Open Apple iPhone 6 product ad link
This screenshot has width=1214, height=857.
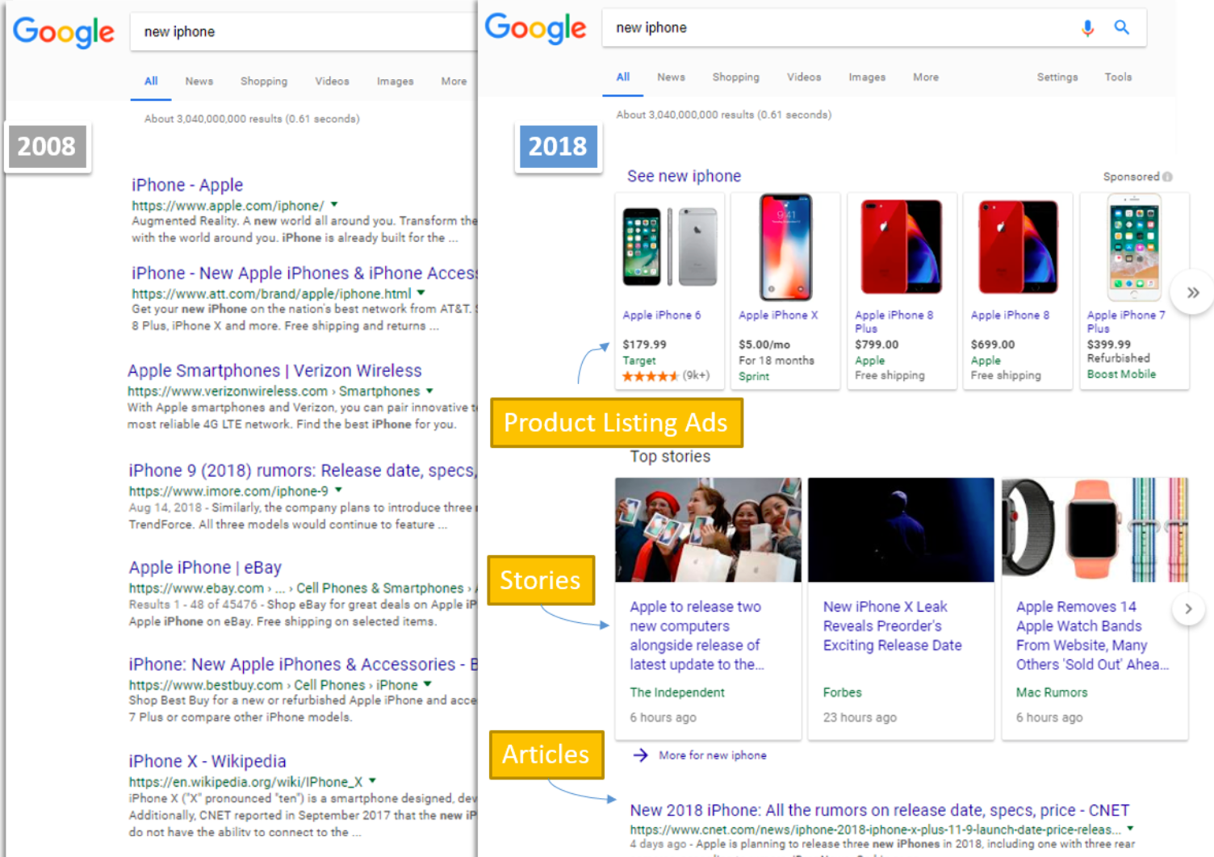[x=662, y=316]
